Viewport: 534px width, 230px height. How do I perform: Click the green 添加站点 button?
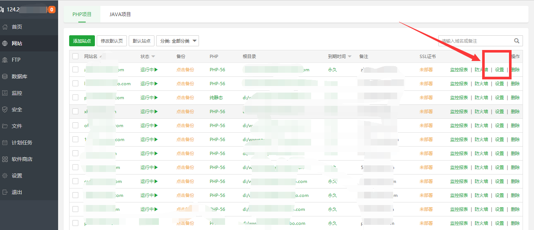tap(82, 41)
